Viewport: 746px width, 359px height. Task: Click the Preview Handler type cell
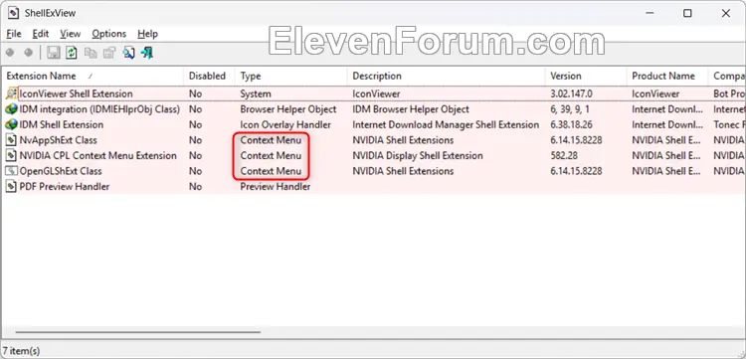tap(275, 186)
